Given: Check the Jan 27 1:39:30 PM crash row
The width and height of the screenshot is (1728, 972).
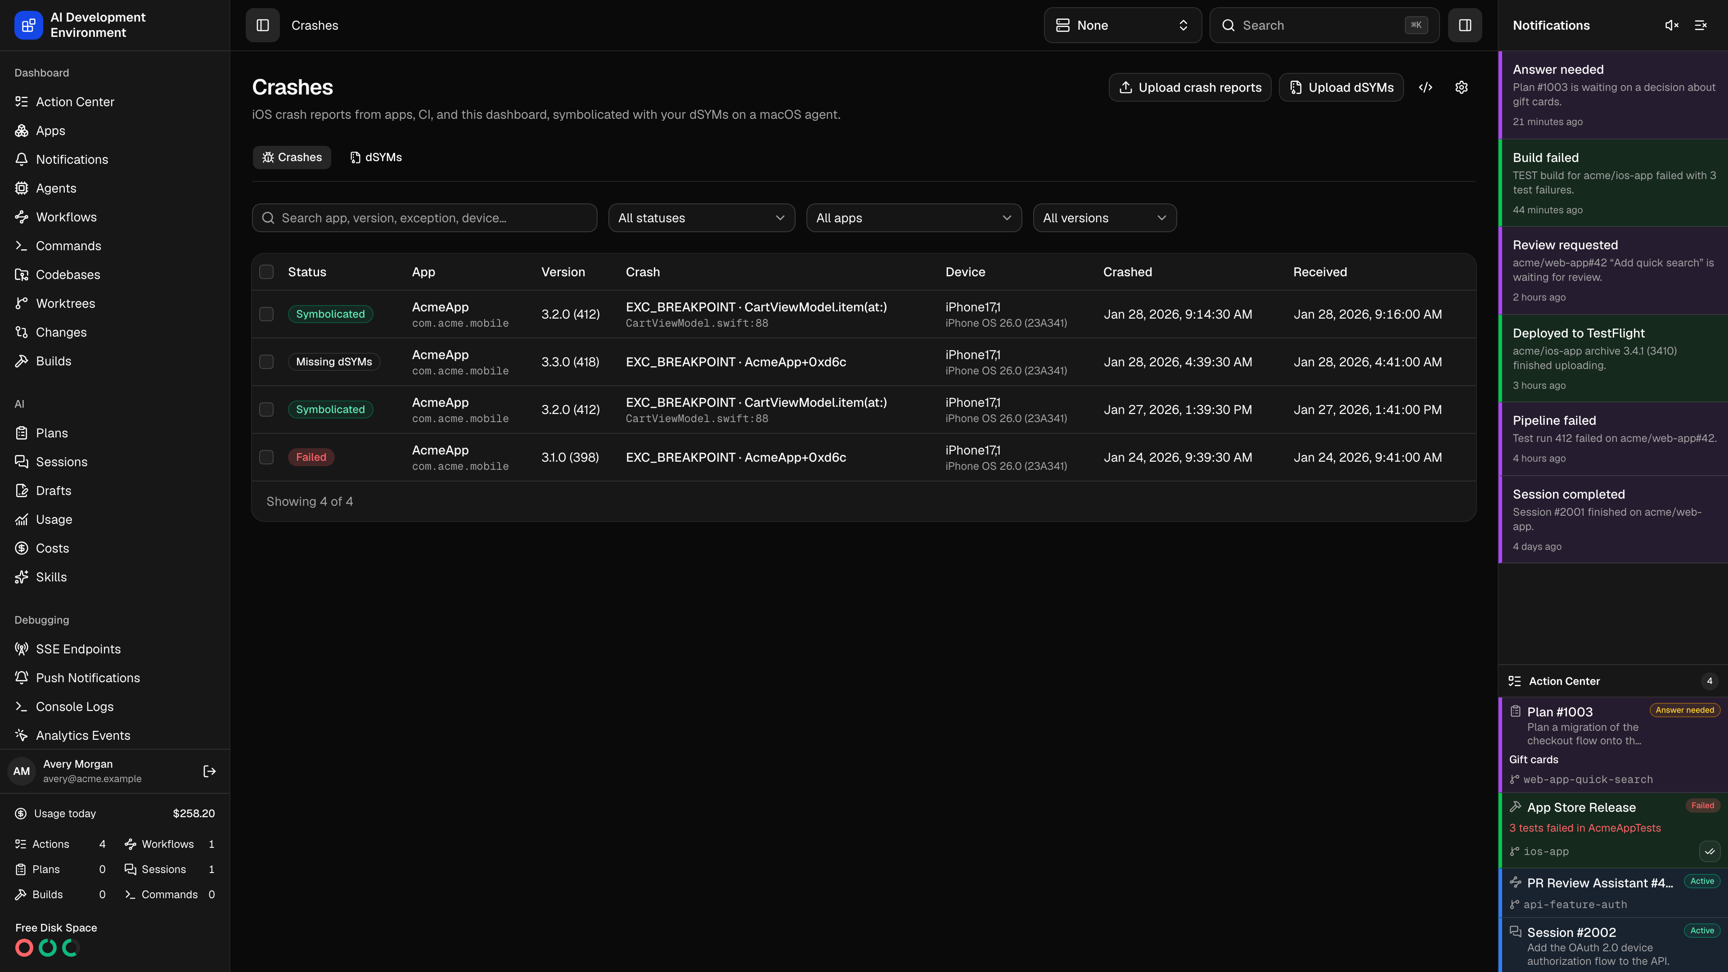Looking at the screenshot, I should coord(266,409).
